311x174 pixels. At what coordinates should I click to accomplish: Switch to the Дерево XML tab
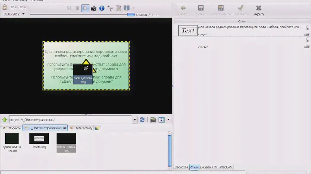click(x=209, y=167)
